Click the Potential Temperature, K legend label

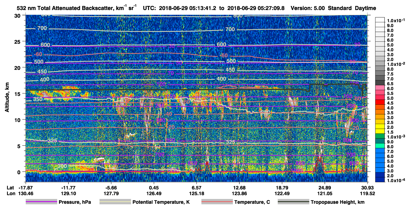tap(161, 202)
